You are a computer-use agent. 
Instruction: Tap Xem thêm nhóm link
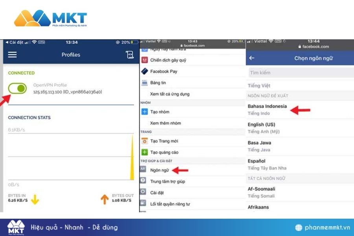pyautogui.click(x=166, y=123)
